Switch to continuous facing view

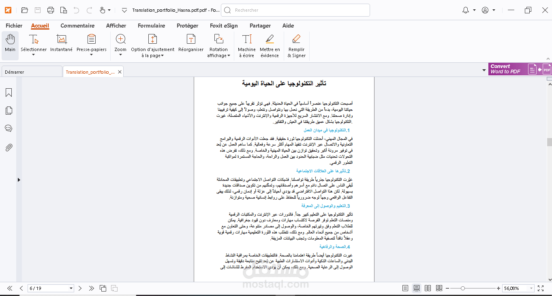click(439, 288)
